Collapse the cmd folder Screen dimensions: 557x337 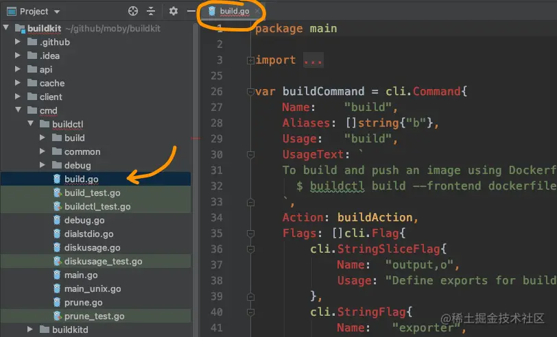[x=18, y=110]
